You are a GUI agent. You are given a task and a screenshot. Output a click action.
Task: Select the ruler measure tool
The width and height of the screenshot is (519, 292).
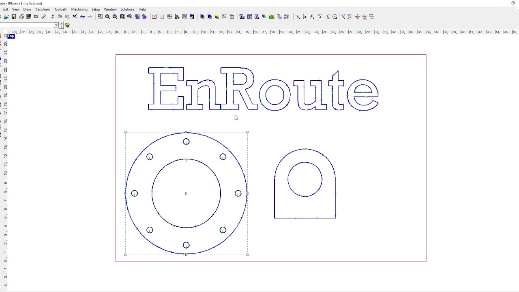tap(44, 17)
